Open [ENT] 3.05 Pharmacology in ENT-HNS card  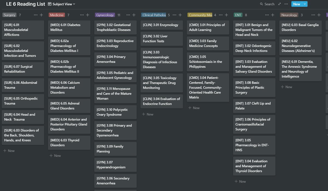click(254, 145)
